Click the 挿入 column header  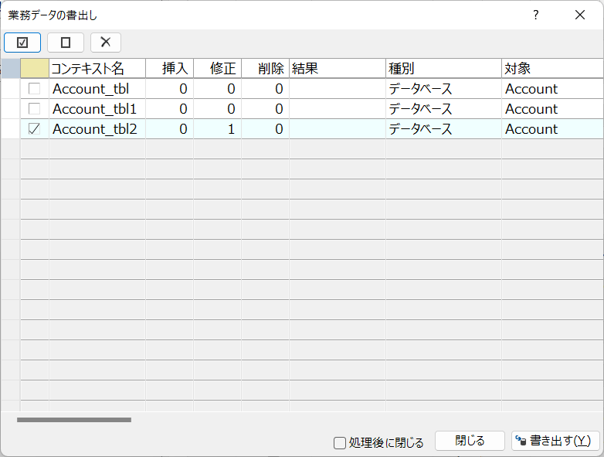click(x=169, y=68)
